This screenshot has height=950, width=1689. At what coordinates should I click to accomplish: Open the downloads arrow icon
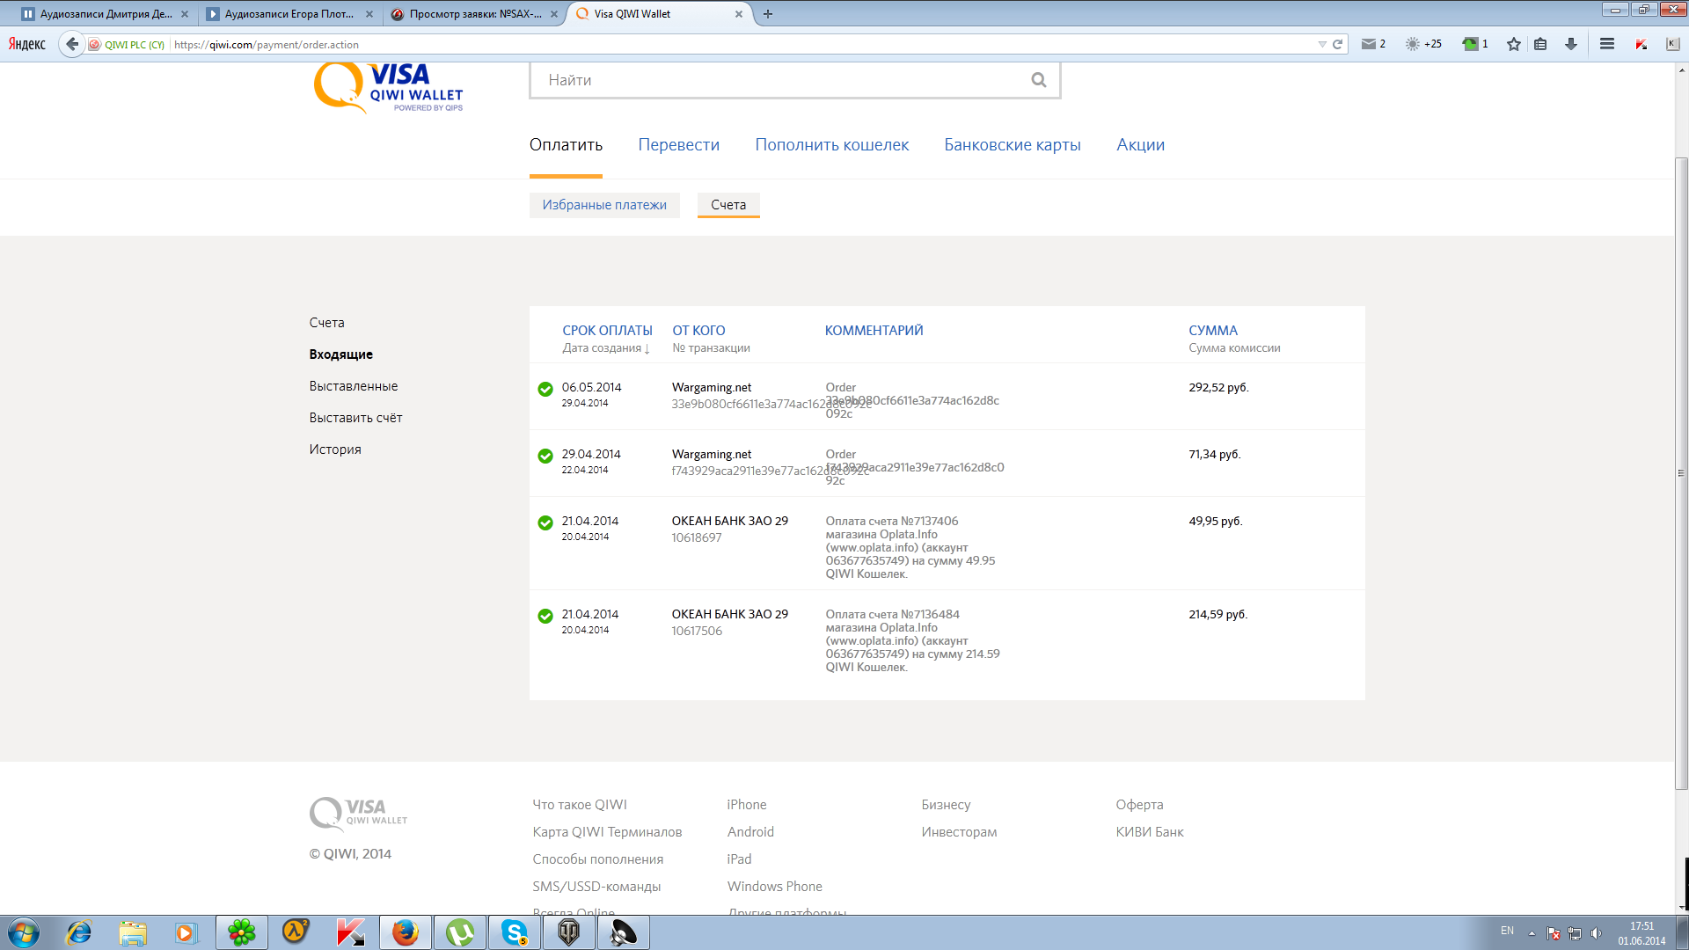[1571, 44]
